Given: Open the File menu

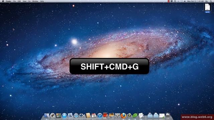Looking at the screenshot, I should (x=14, y=1).
